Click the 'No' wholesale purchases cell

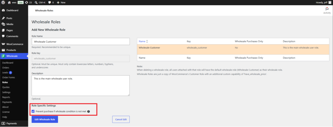pos(236,48)
